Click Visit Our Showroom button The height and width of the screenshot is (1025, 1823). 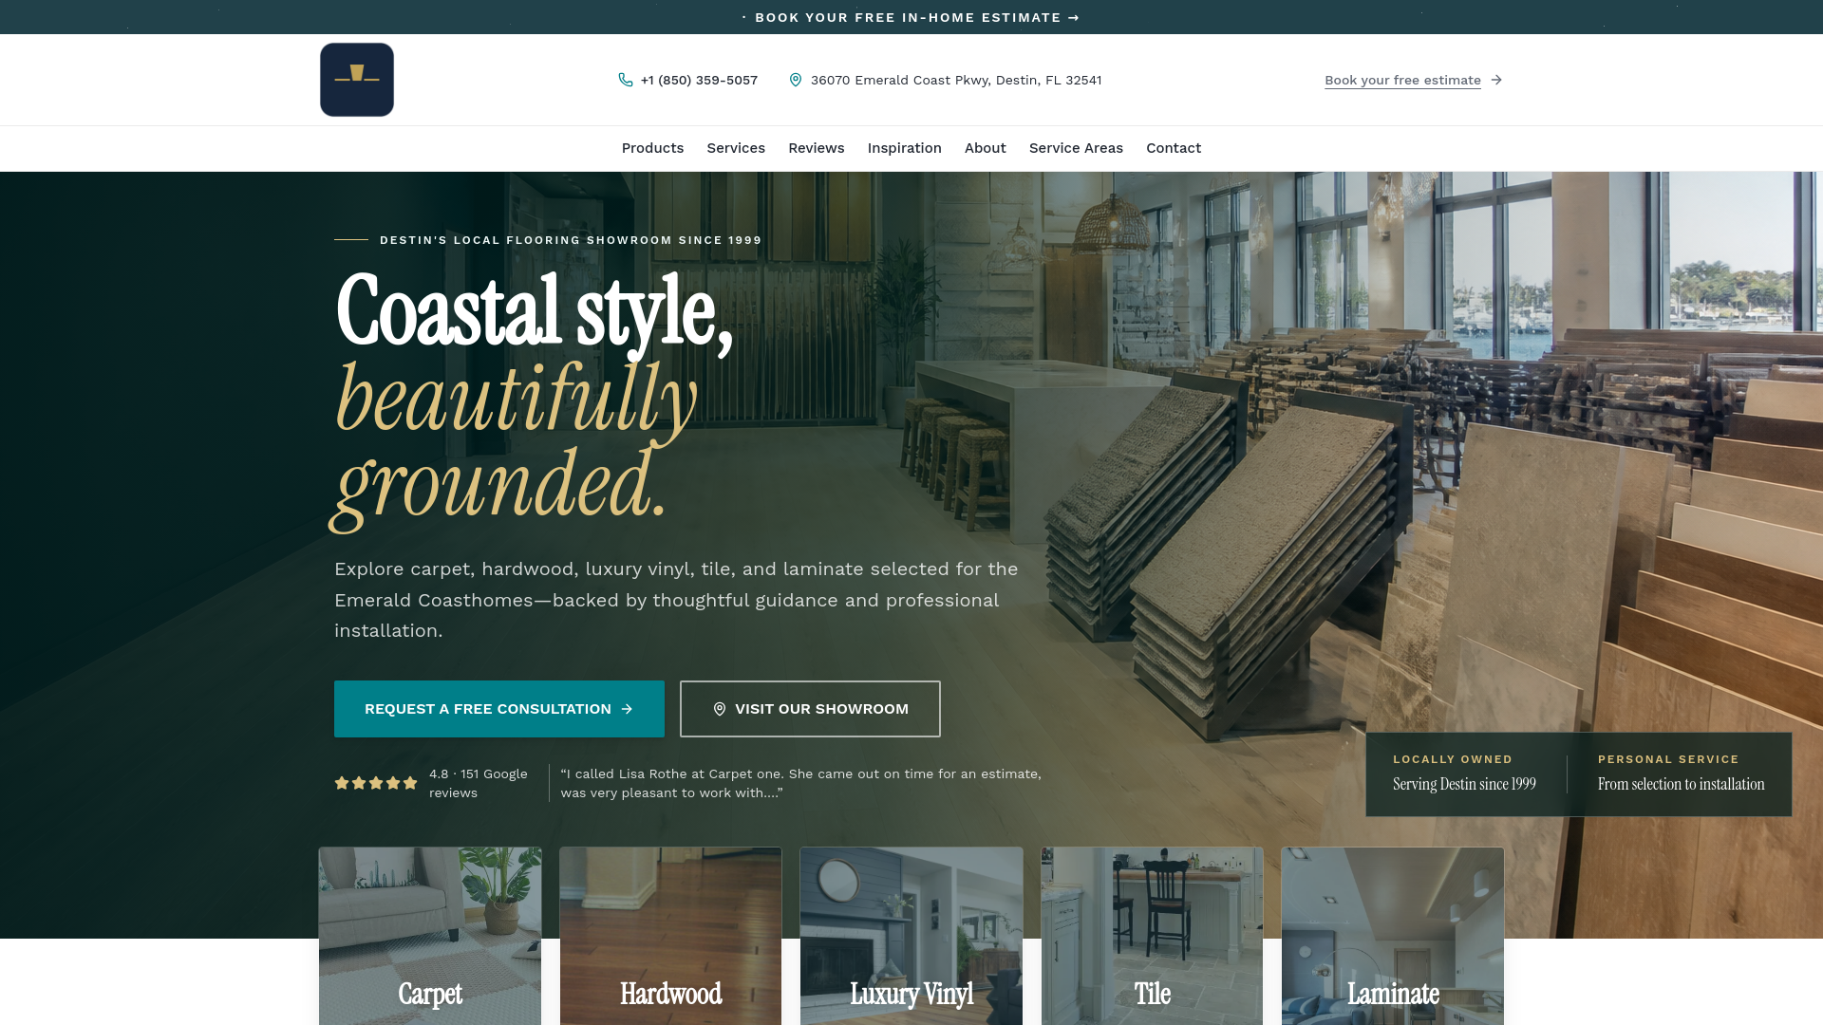(x=810, y=709)
